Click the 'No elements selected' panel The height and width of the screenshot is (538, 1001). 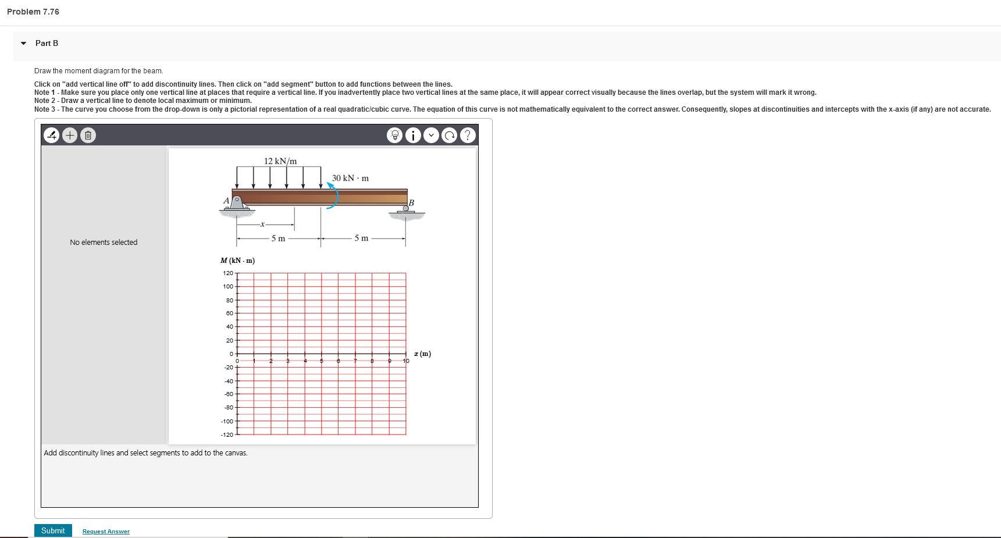point(104,242)
